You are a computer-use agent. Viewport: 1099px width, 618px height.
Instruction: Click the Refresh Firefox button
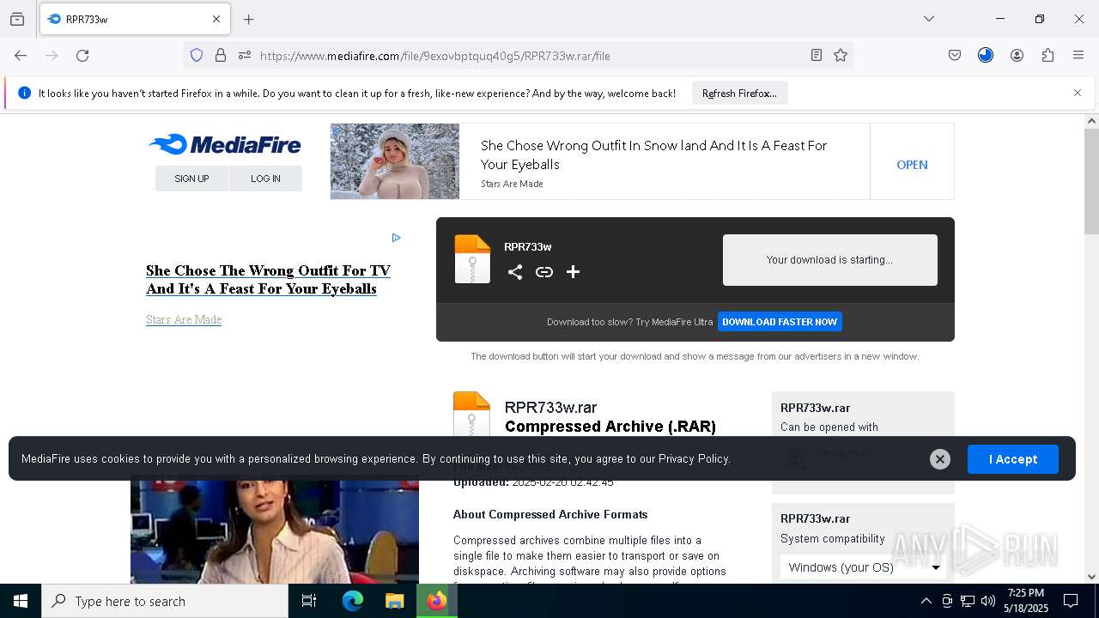click(x=739, y=93)
